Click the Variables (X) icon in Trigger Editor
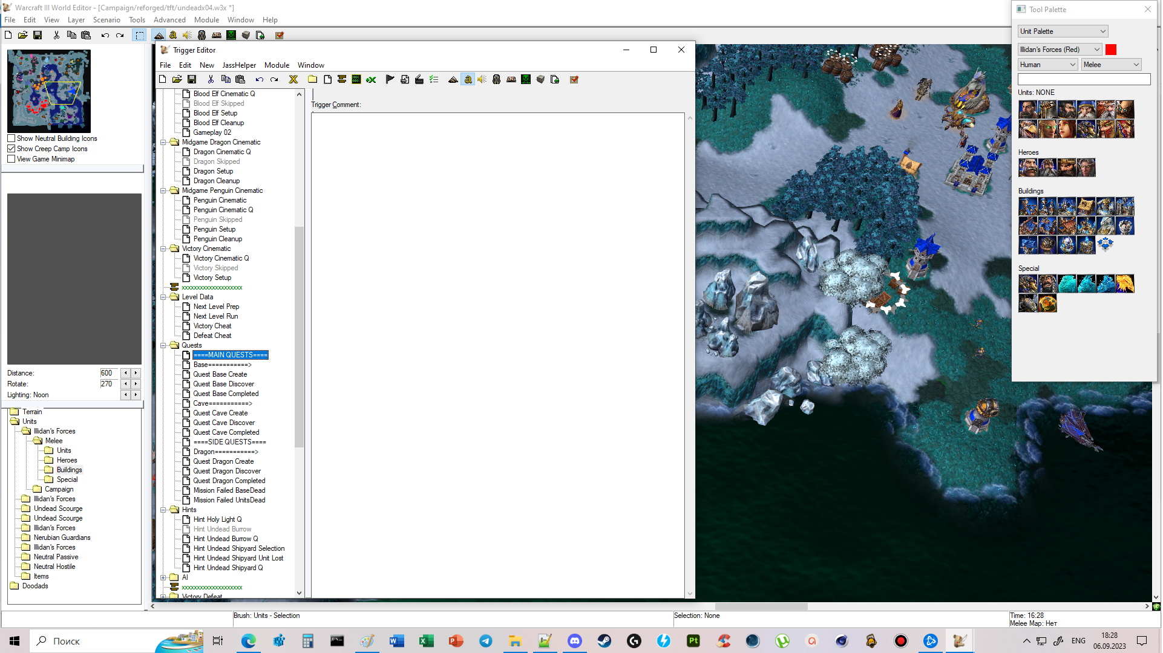This screenshot has height=653, width=1163. coord(293,80)
